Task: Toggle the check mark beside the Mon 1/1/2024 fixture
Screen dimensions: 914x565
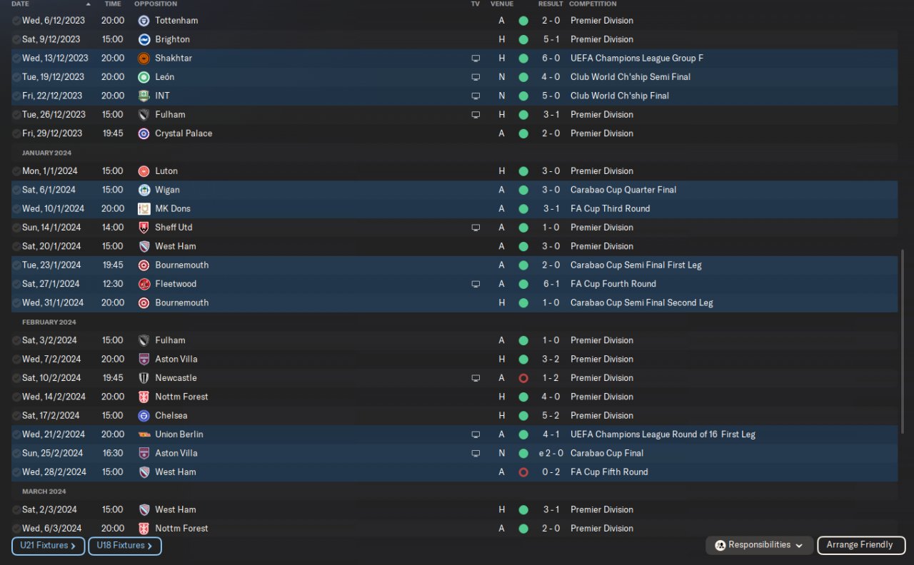Action: tap(16, 171)
